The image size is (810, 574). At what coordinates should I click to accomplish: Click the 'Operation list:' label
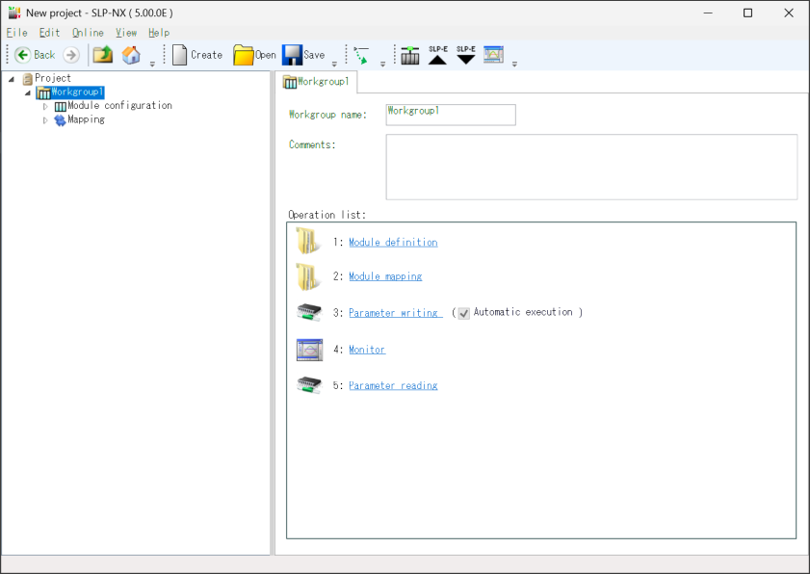(x=327, y=215)
